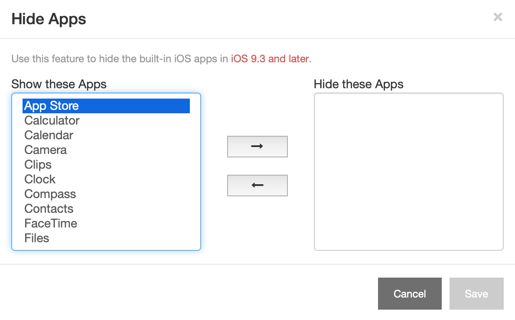Pick FaceTime from the apps list
515x320 pixels.
(106, 224)
